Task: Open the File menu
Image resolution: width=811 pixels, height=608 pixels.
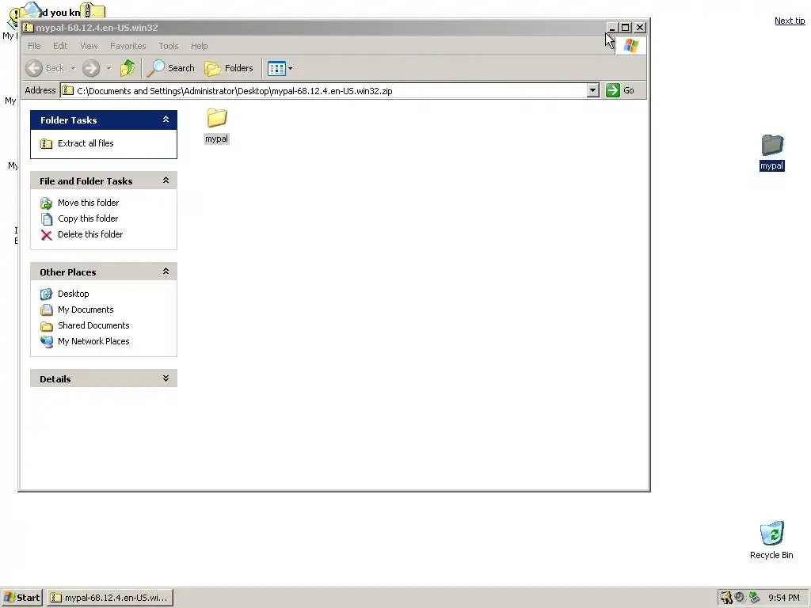Action: tap(34, 46)
